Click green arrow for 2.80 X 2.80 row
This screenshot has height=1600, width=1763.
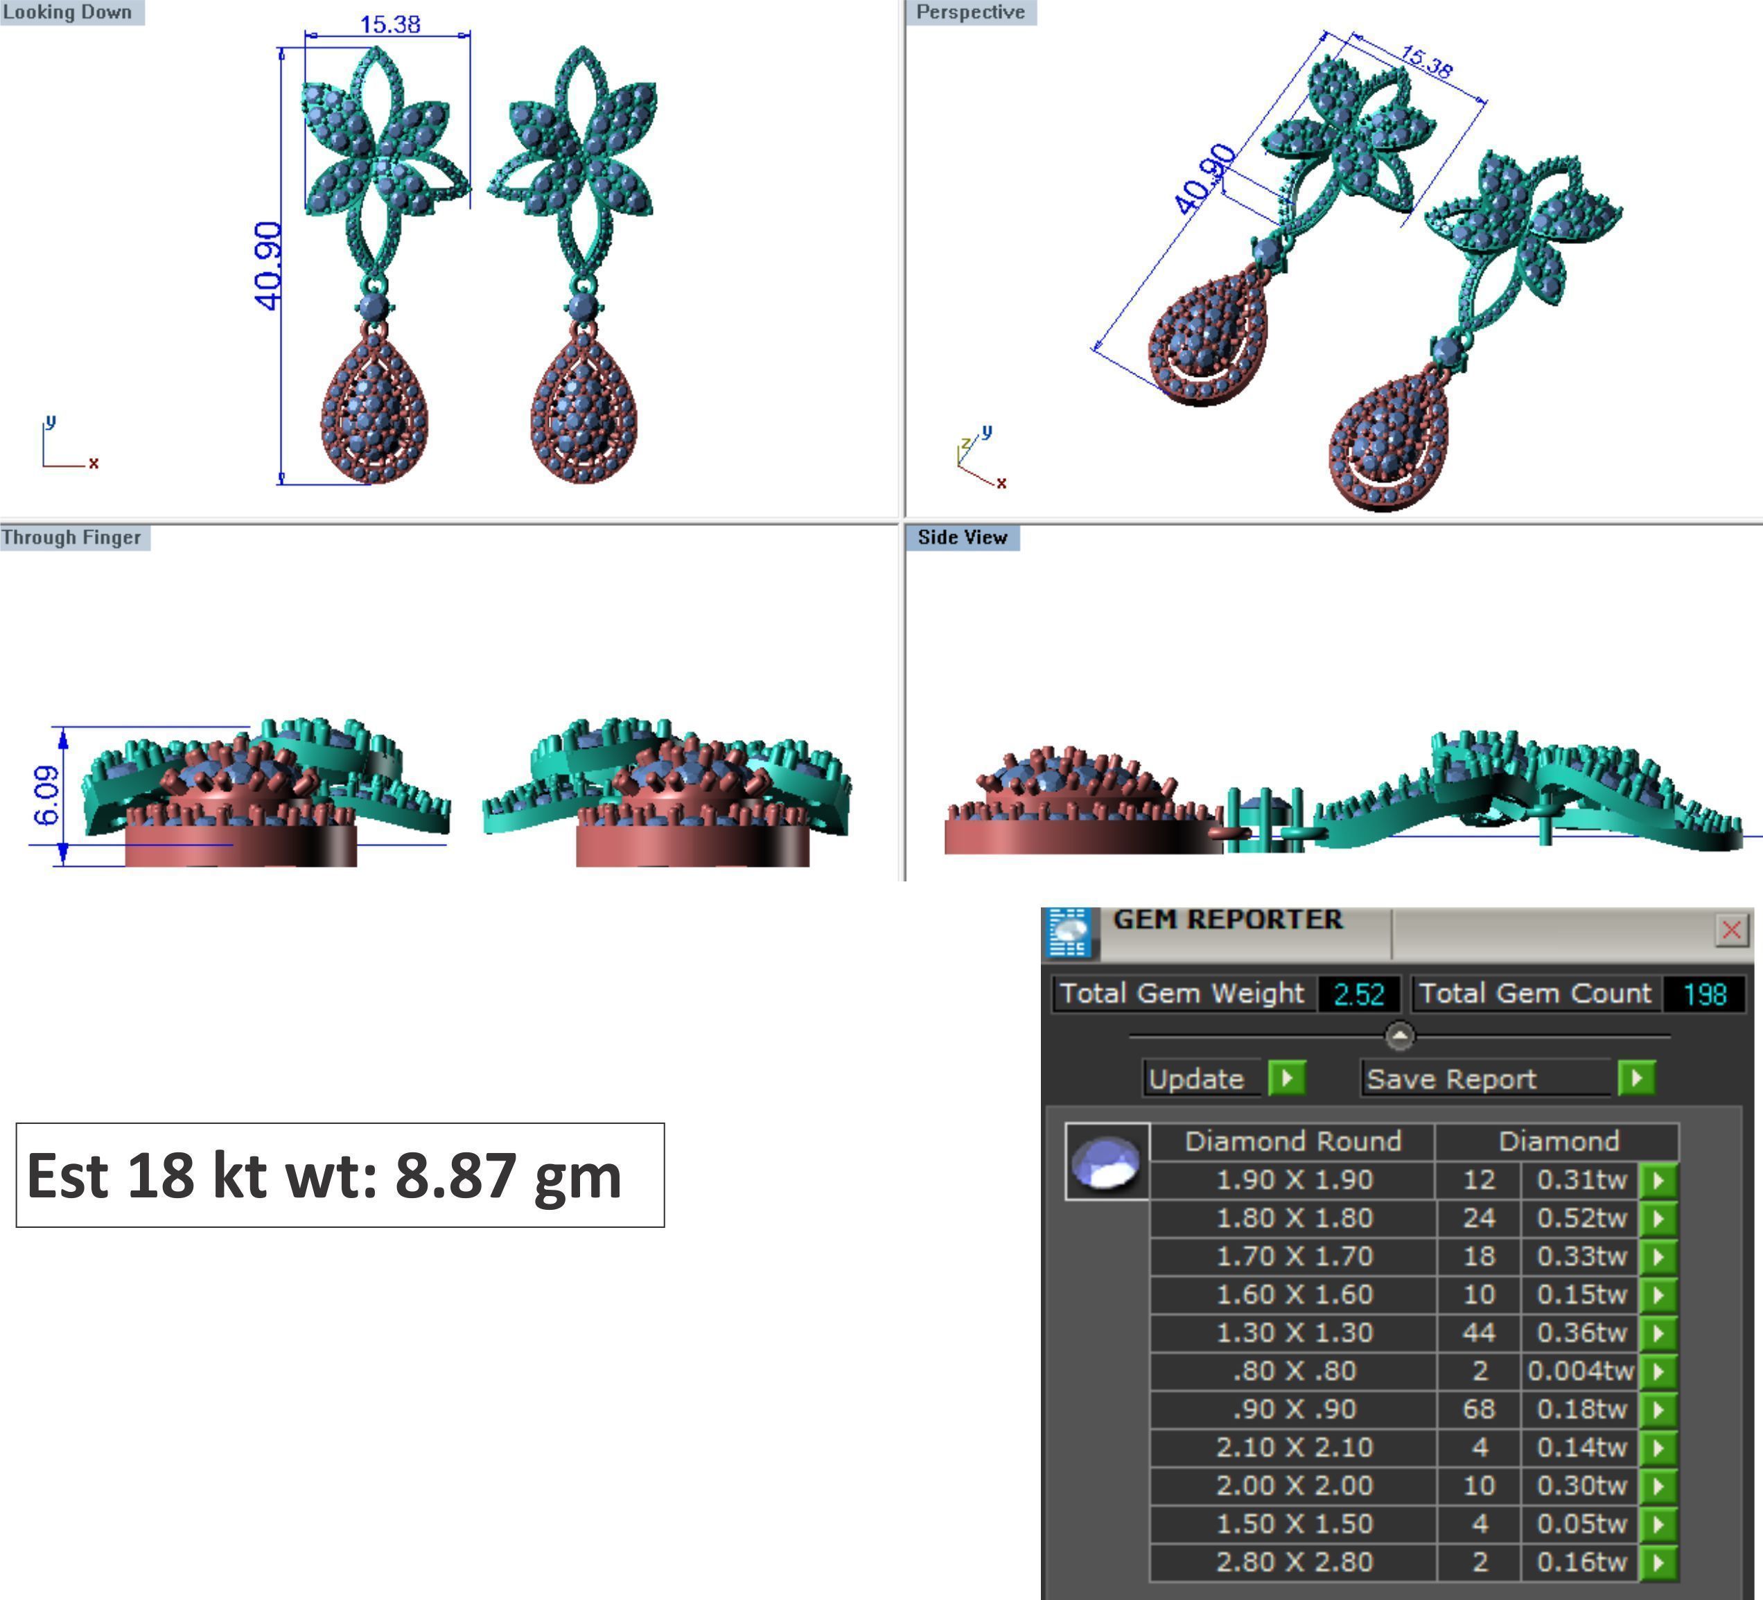point(1658,1563)
